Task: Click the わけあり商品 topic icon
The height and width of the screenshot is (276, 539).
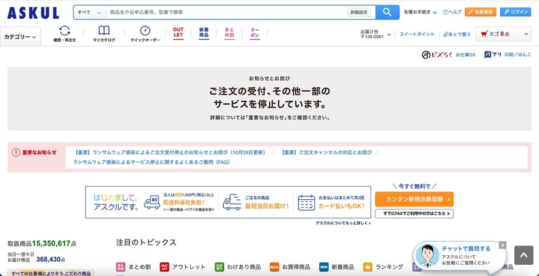Action: click(x=219, y=267)
